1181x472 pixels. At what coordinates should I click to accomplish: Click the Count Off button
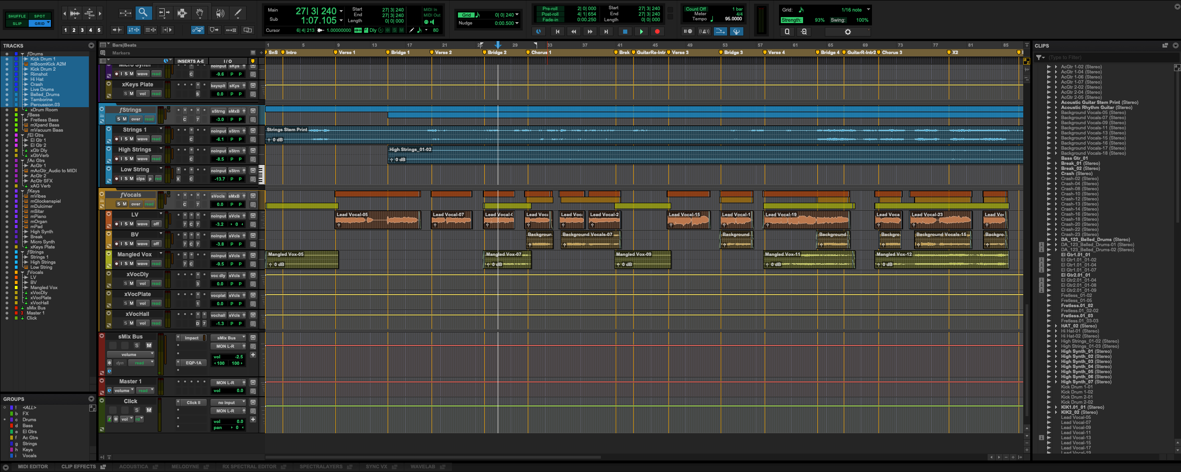pyautogui.click(x=696, y=9)
